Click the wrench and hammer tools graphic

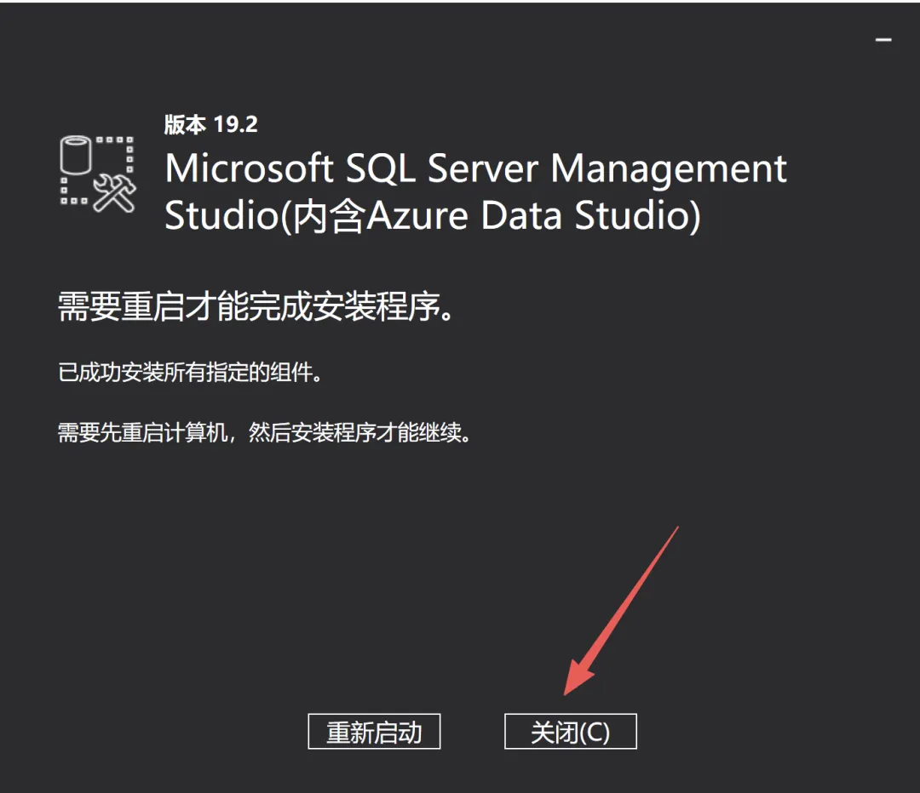114,192
